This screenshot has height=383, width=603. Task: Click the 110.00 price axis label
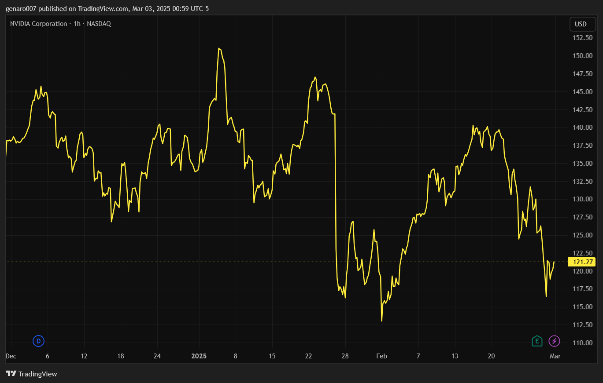582,343
